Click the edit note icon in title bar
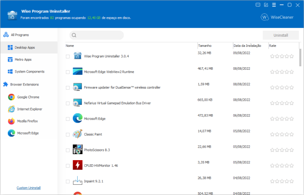This screenshot has height=195, width=304. [x=266, y=5]
